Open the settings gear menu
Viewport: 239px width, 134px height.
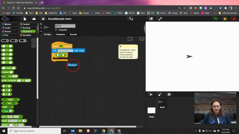tap(43, 19)
